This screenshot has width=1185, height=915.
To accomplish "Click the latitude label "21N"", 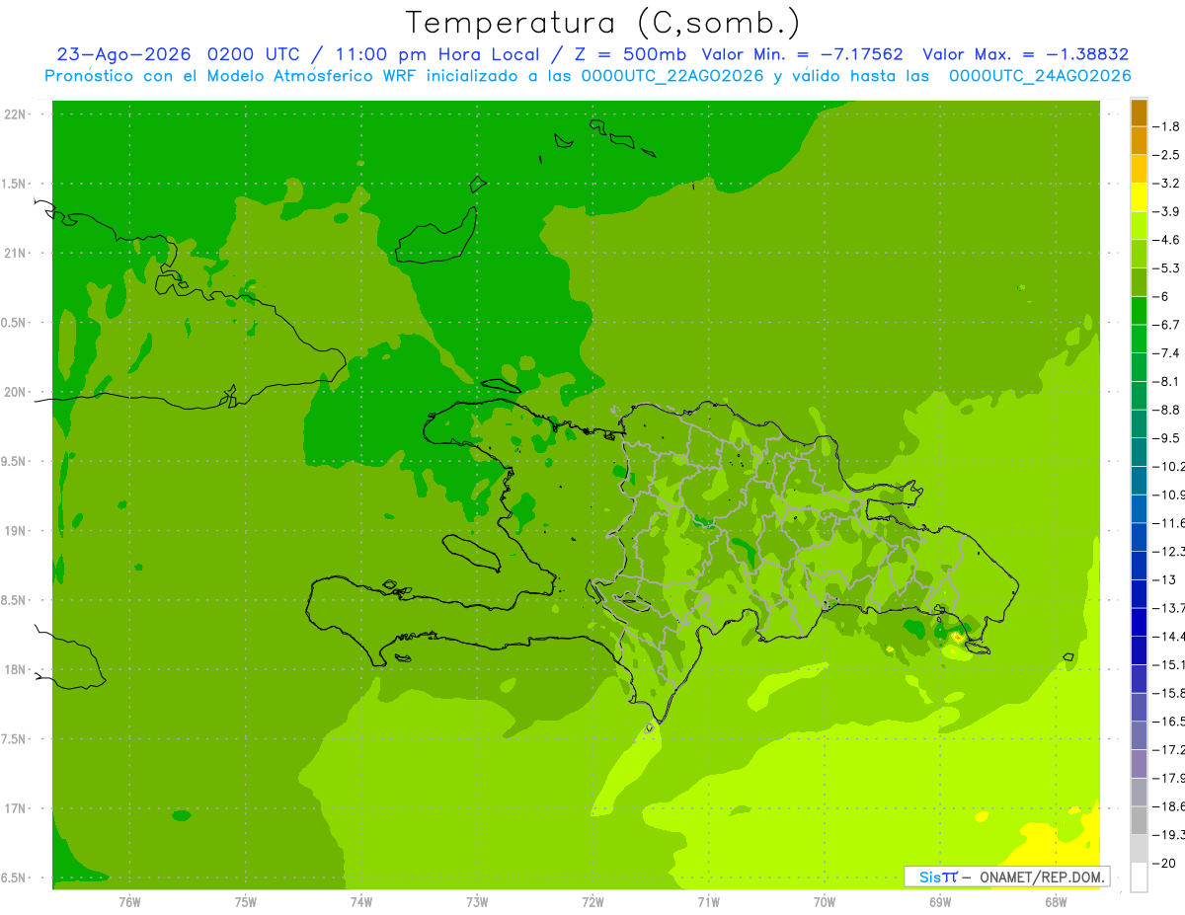I will (x=15, y=254).
